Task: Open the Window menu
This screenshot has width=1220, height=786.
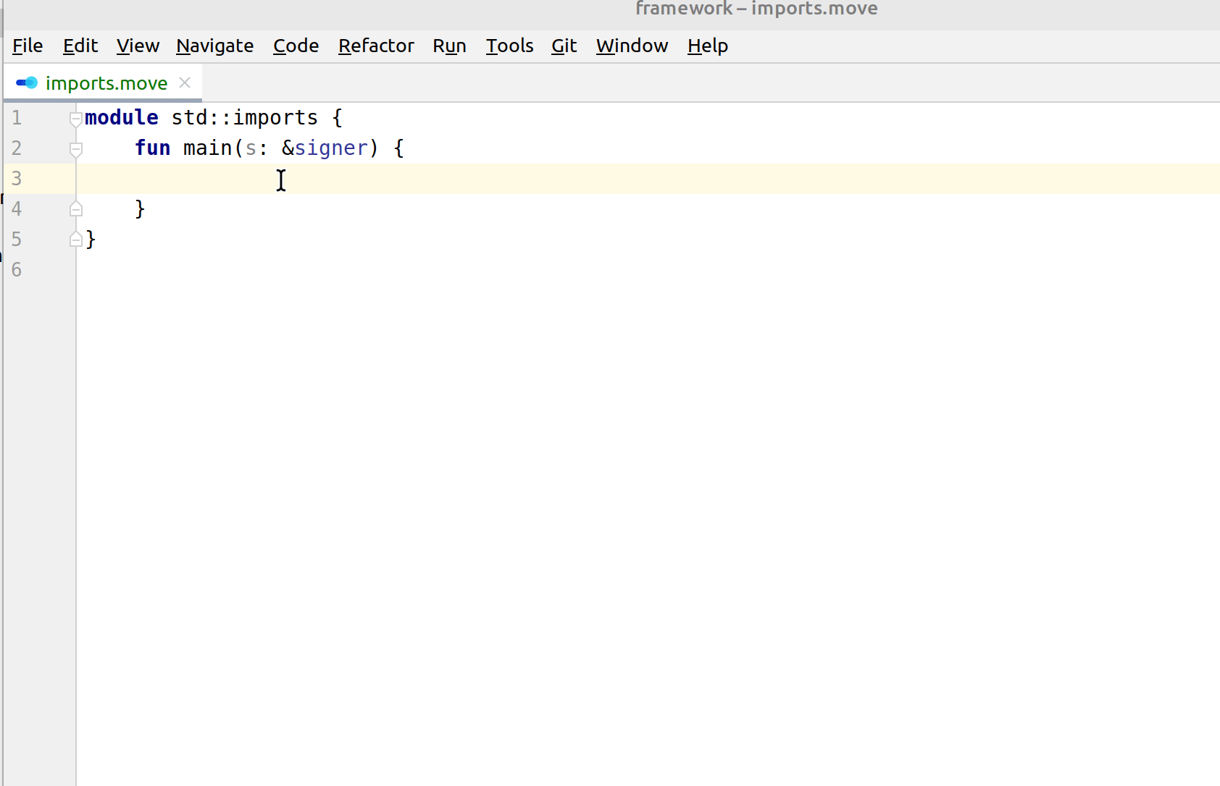Action: point(632,46)
